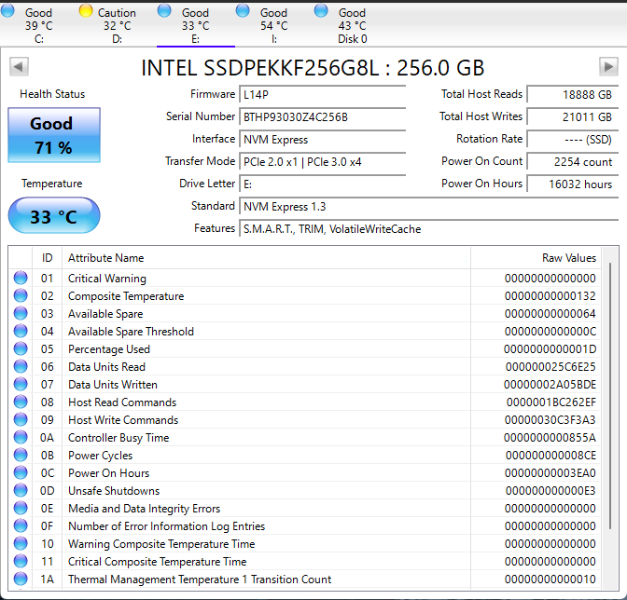Click status icon of Data Units Read row

pos(21,366)
